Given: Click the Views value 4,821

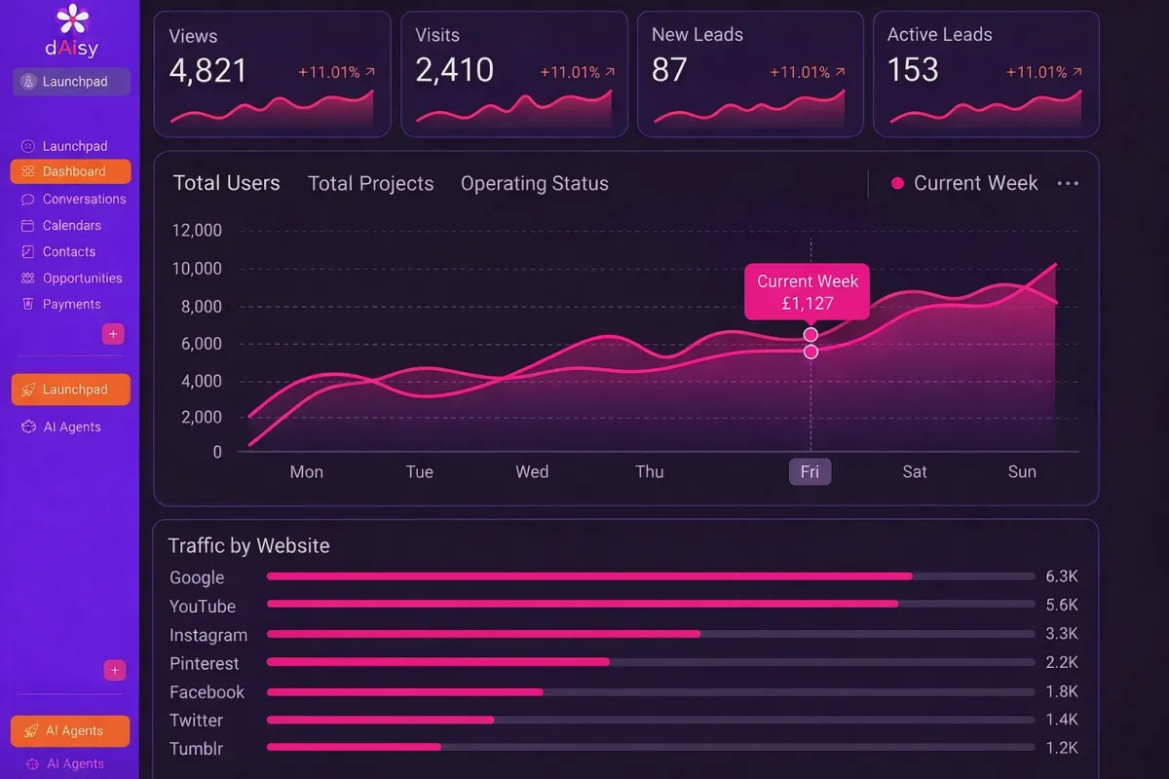Looking at the screenshot, I should coord(208,70).
